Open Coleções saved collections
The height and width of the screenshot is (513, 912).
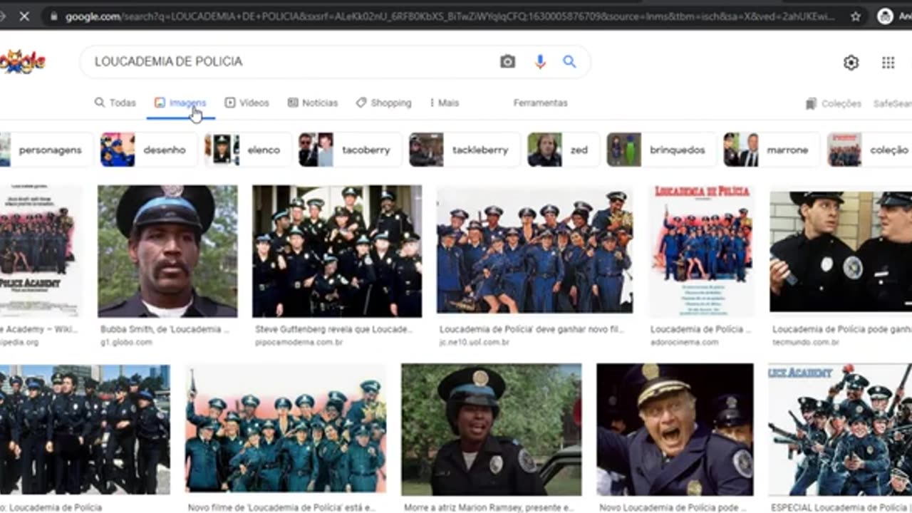[833, 103]
